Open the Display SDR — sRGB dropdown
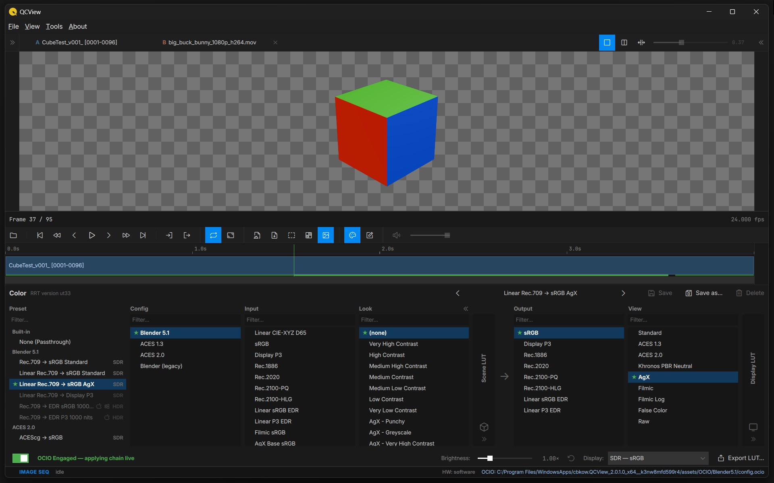Screen dimensions: 774x483 pyautogui.click(x=658, y=458)
